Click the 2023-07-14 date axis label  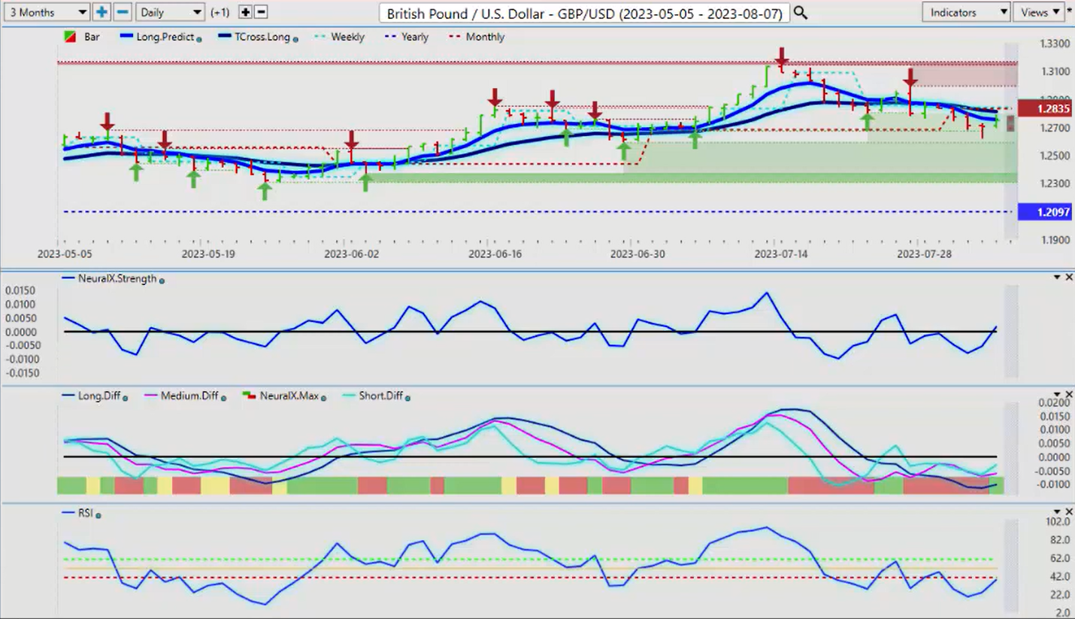coord(780,254)
